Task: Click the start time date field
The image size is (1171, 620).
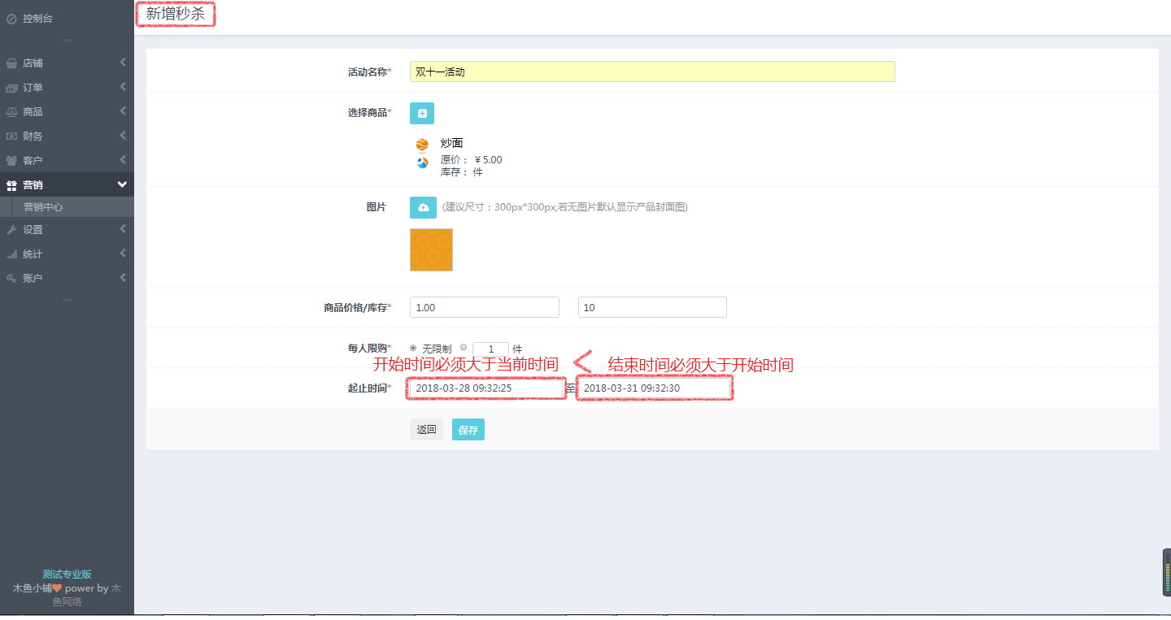Action: (485, 388)
